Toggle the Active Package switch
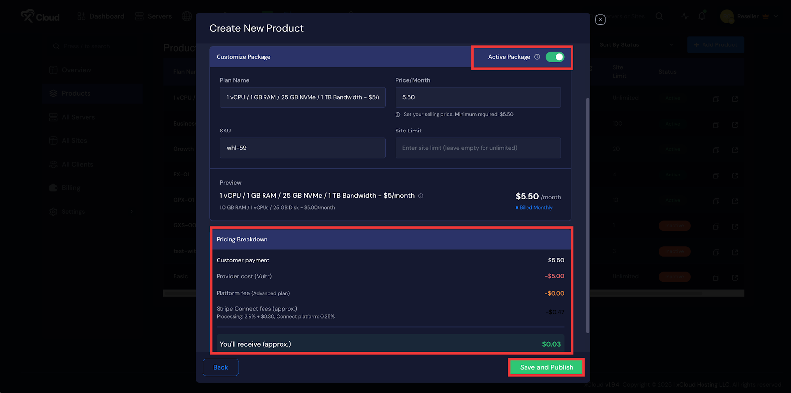 (555, 57)
